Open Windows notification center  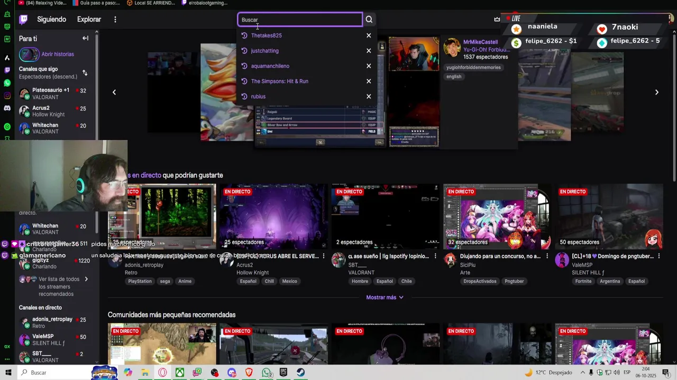(x=666, y=373)
